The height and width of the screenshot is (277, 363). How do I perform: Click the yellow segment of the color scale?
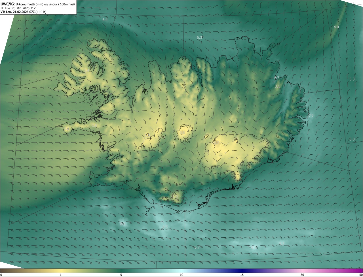tap(61, 270)
